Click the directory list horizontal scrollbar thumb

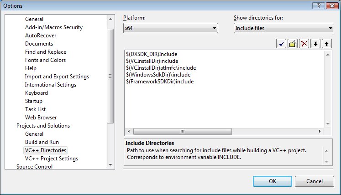182,132
